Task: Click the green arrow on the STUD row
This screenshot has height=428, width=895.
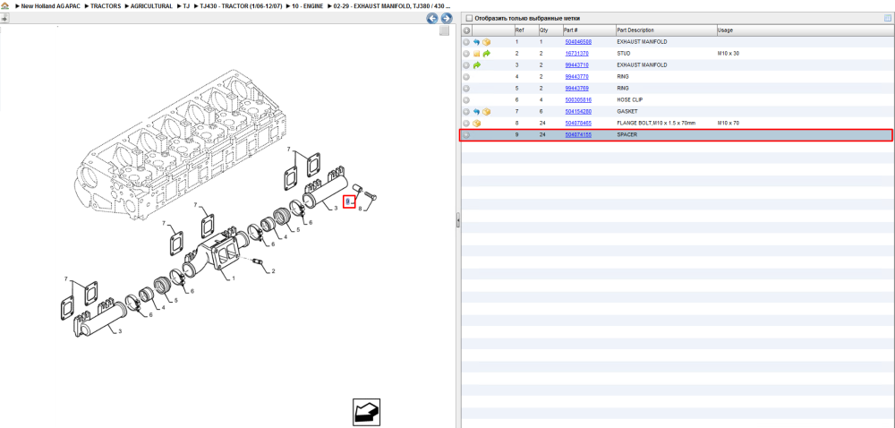Action: pos(487,54)
